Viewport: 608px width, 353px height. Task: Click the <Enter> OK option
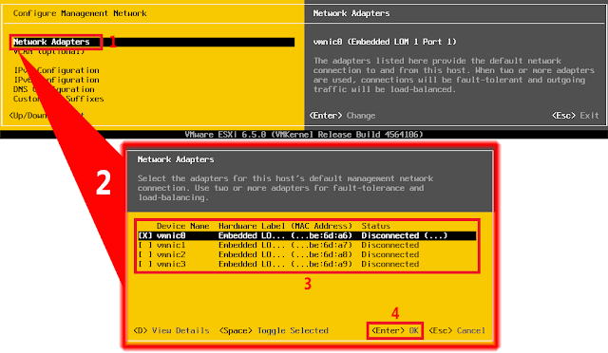(x=395, y=330)
